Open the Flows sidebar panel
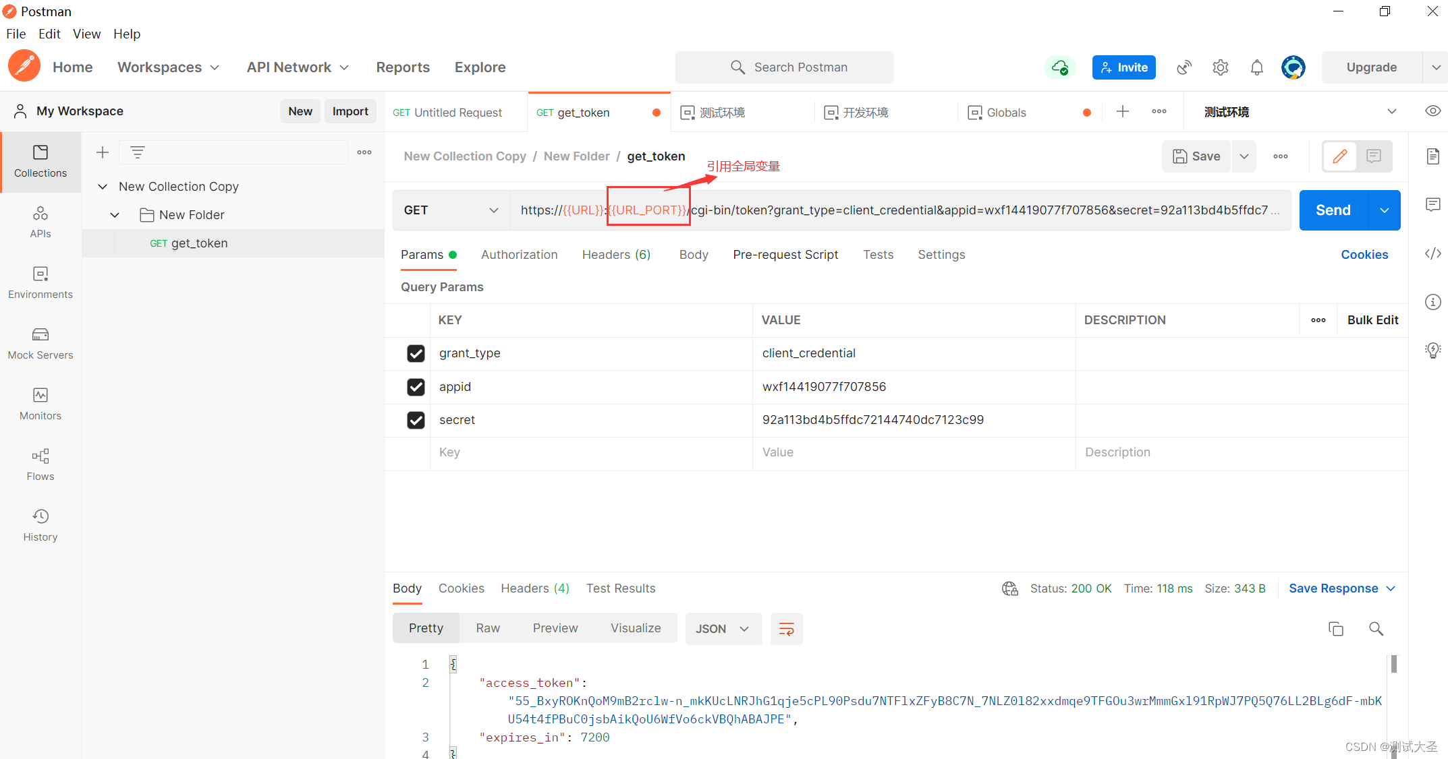This screenshot has height=759, width=1448. [40, 464]
